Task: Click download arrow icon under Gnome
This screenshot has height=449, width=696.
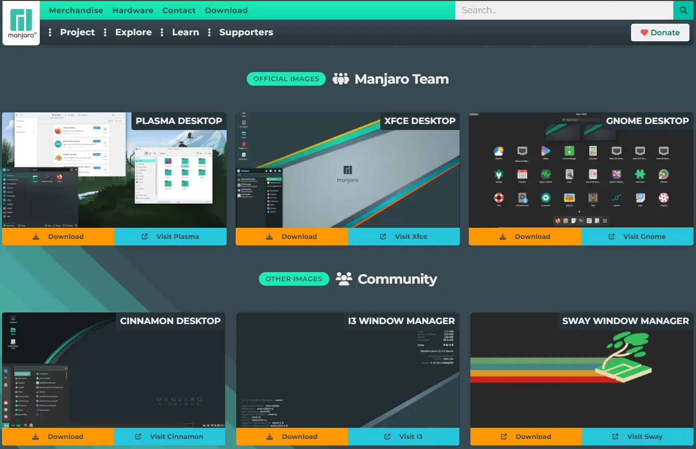Action: (x=503, y=236)
